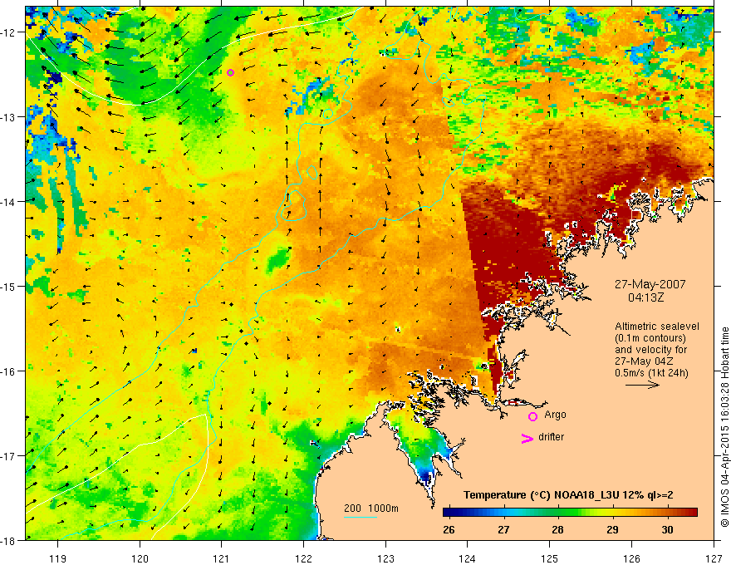Click the 27 label on temperature scale
Screen dimensions: 731x565
(x=503, y=529)
